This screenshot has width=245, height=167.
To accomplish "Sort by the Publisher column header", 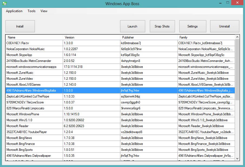I will click(149, 37).
